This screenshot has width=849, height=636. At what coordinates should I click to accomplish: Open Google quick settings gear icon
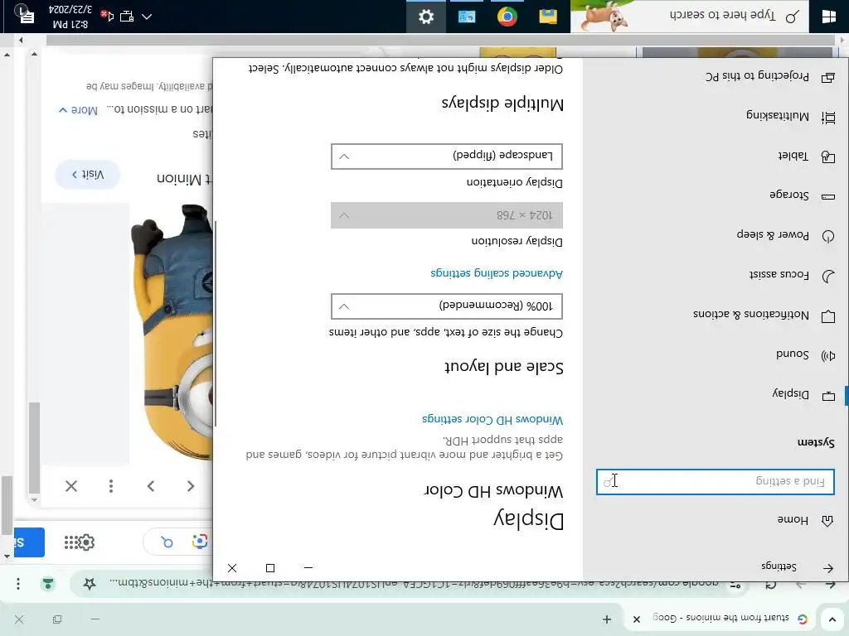pos(87,542)
